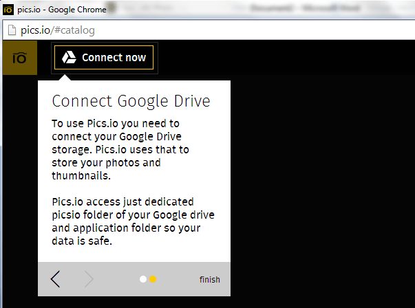Viewport: 415px width, 308px height.
Task: Click the text "thumbnails."
Action: click(81, 175)
